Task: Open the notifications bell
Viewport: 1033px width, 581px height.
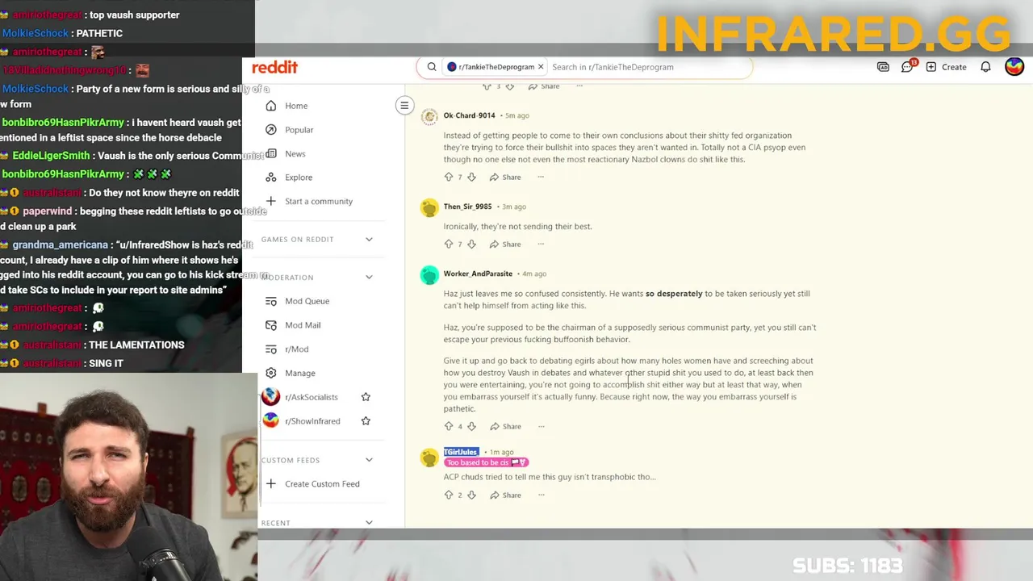Action: click(x=985, y=67)
